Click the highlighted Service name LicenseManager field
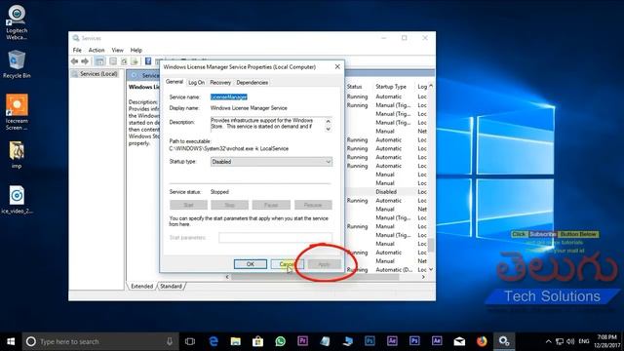The width and height of the screenshot is (624, 351). [x=229, y=97]
